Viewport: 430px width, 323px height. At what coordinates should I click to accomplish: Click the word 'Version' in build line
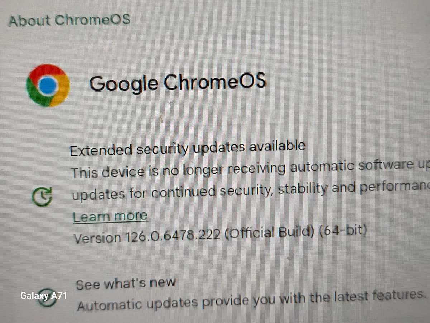[x=97, y=238]
